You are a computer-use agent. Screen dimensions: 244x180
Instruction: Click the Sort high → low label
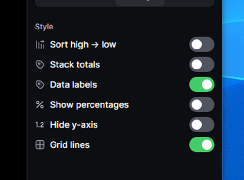pyautogui.click(x=83, y=45)
